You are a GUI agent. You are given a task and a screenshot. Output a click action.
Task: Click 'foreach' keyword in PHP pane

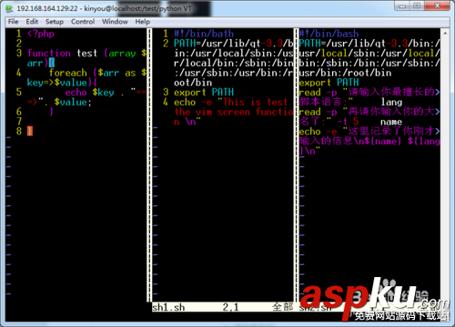coord(68,73)
